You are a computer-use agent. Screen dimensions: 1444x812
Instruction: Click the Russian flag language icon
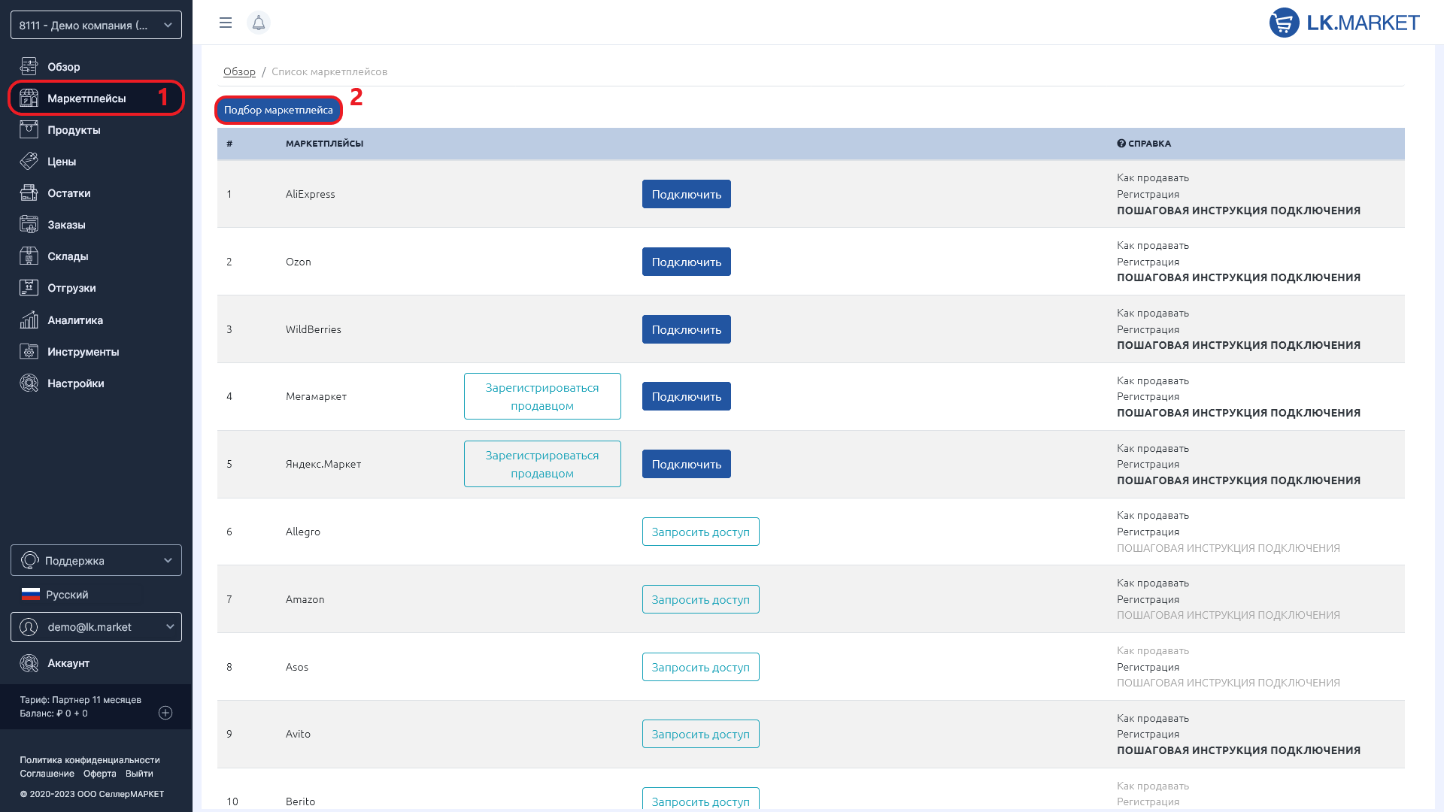pyautogui.click(x=31, y=595)
